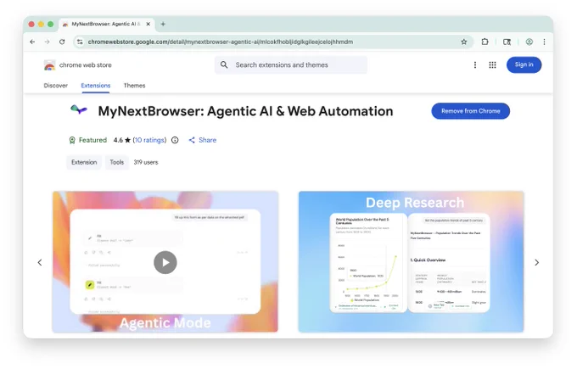Open the 10 ratings link
The image size is (577, 369).
[150, 140]
